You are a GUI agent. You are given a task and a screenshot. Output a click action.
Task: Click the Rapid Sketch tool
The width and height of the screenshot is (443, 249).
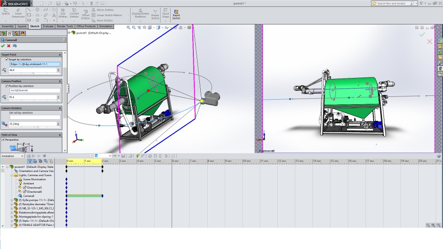click(x=176, y=15)
